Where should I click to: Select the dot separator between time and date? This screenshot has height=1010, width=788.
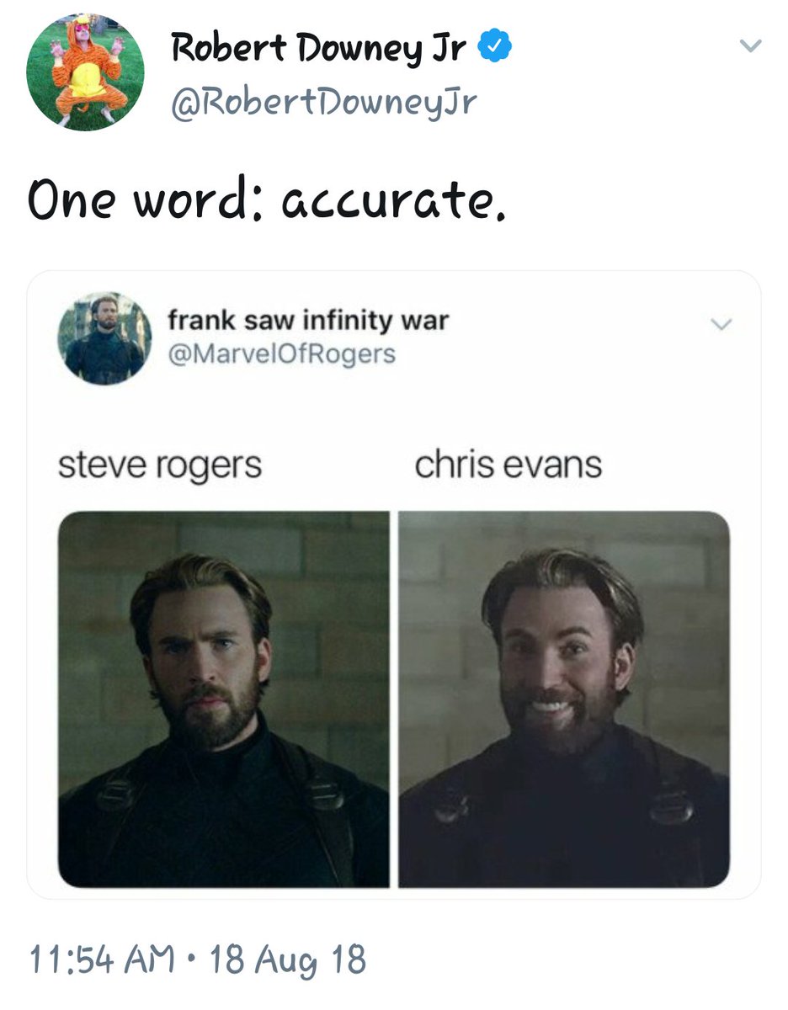pos(193,959)
